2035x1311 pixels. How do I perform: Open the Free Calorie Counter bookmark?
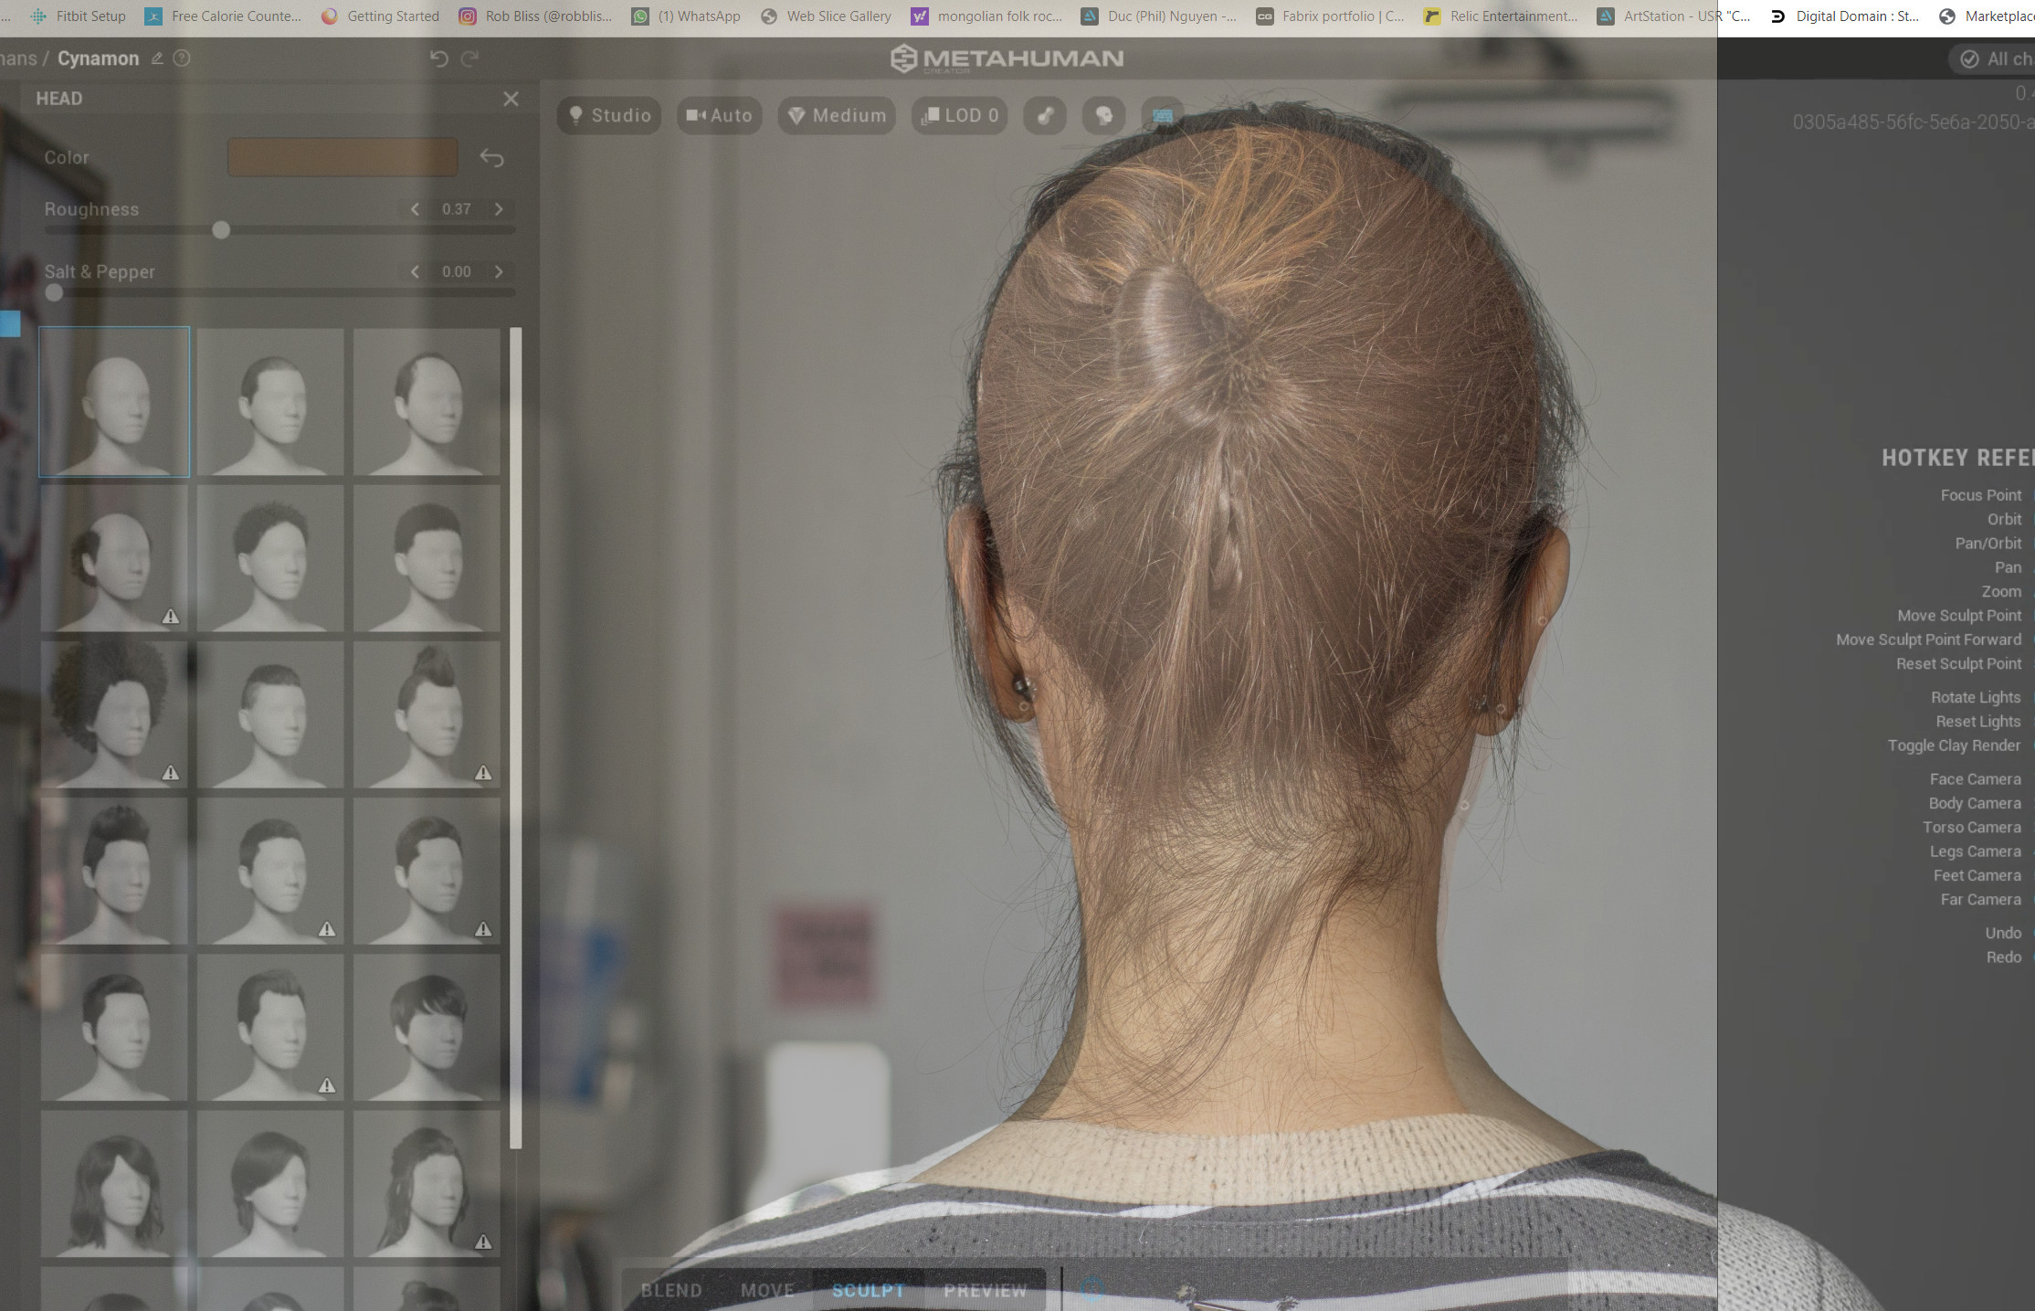(224, 16)
